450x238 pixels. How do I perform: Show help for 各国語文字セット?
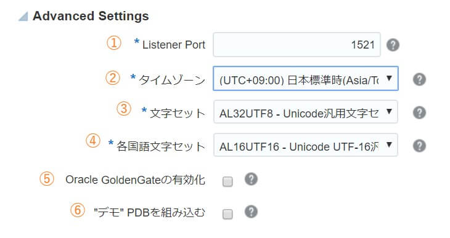tap(419, 146)
